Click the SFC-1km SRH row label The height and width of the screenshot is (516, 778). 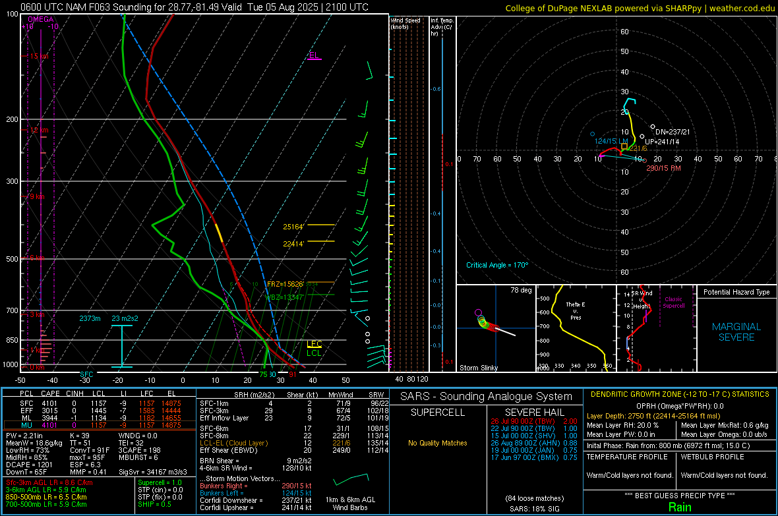point(214,403)
